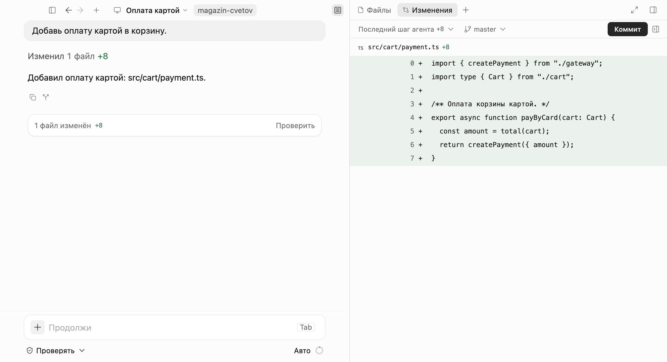The height and width of the screenshot is (362, 667).
Task: Expand the changes panel to fullscreen
Action: [x=634, y=10]
